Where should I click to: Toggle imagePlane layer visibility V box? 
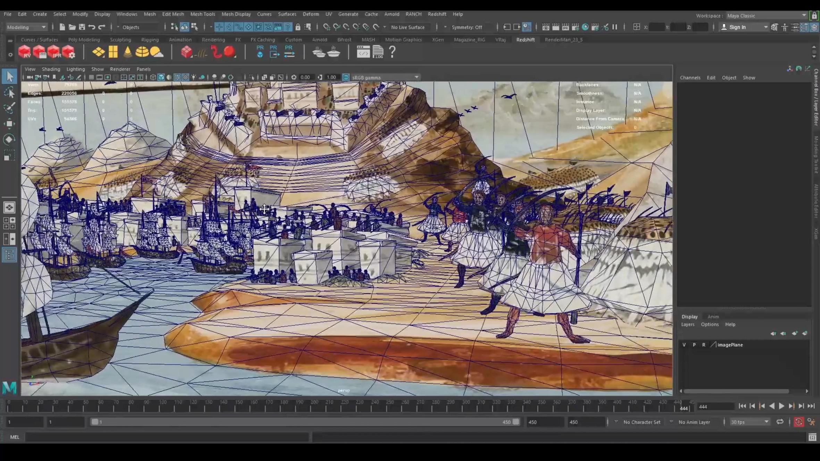point(684,345)
